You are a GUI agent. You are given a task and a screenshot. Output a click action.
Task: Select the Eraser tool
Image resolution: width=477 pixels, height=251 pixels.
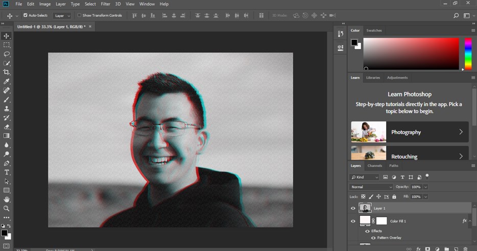(7, 127)
